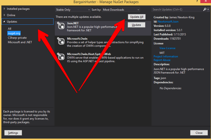Click the Created by James Newton-King text
This screenshot has width=211, height=140.
pyautogui.click(x=174, y=17)
